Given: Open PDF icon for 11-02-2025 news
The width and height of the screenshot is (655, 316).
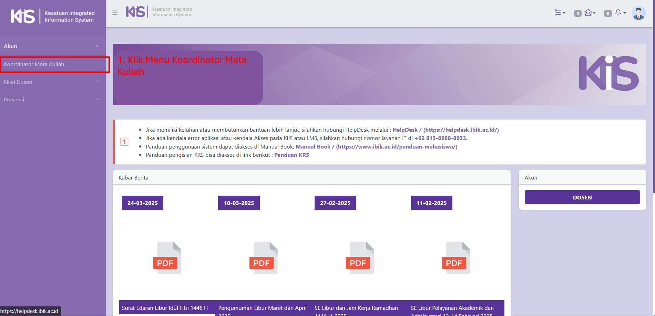Looking at the screenshot, I should point(456,258).
